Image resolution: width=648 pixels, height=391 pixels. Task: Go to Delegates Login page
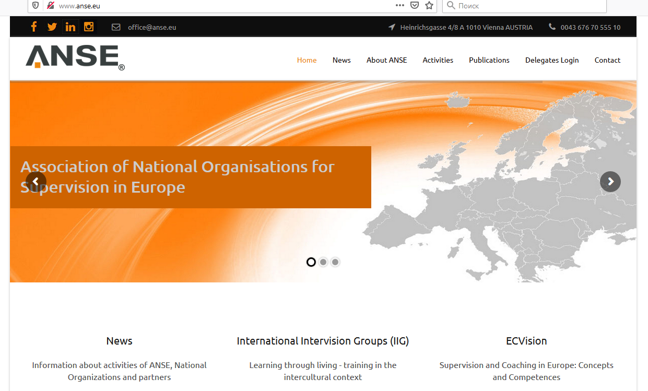(x=552, y=60)
